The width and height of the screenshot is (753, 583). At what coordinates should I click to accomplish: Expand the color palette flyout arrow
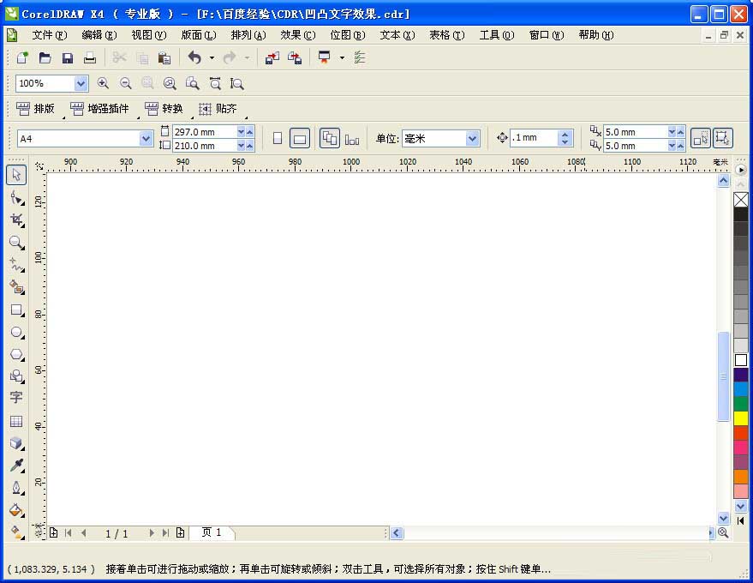(740, 170)
